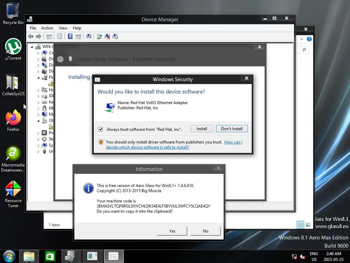This screenshot has width=350, height=263.
Task: Toggle the show/hide console tree toolbar icon
Action: point(49,36)
